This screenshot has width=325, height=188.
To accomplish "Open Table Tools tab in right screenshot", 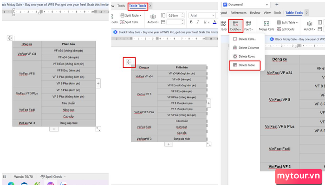I will click(x=294, y=13).
